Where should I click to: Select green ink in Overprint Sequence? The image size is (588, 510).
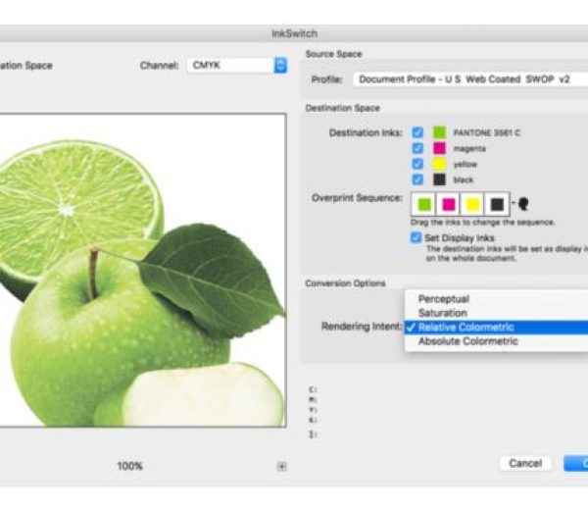coord(424,204)
